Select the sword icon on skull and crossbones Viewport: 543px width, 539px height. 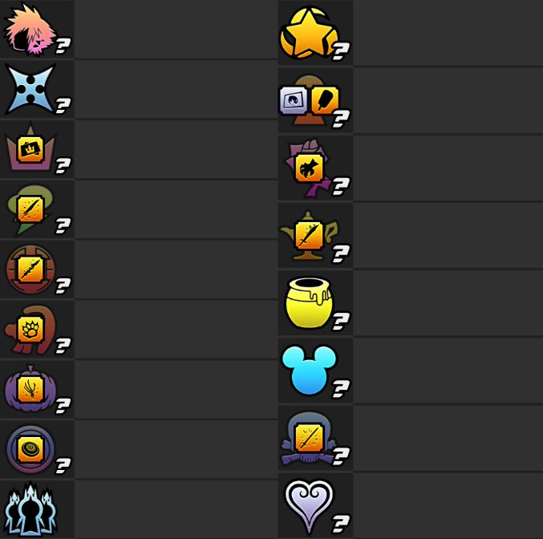pos(310,438)
